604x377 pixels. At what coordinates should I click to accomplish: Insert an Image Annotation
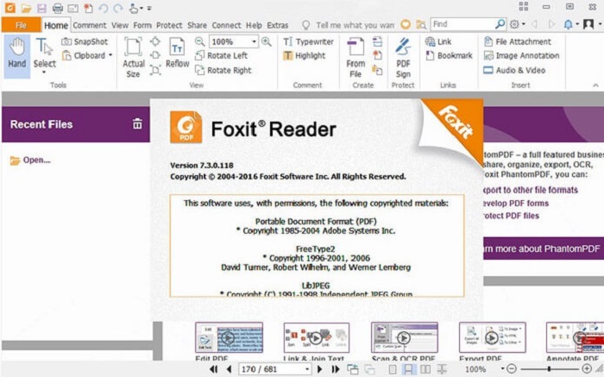click(521, 55)
